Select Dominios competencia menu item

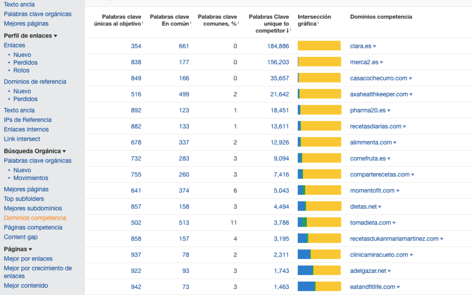[x=35, y=218]
